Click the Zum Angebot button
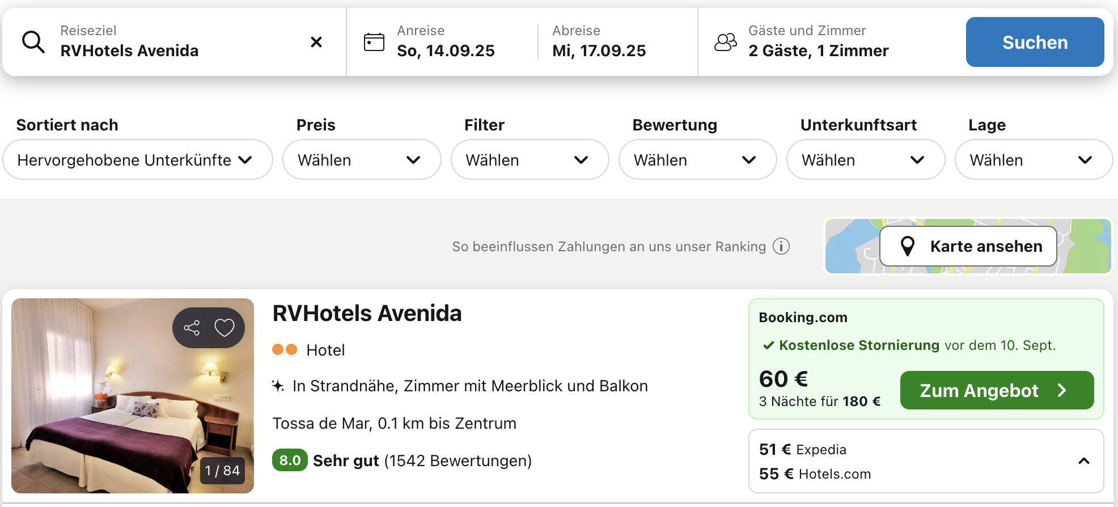This screenshot has width=1118, height=507. click(x=996, y=391)
